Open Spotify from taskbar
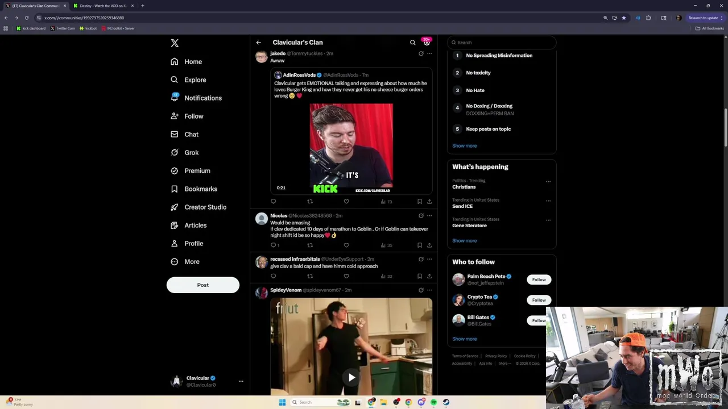This screenshot has width=728, height=409. [433, 402]
